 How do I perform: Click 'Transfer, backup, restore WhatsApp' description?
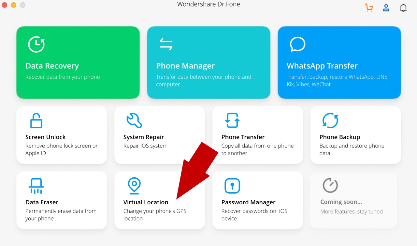(338, 81)
